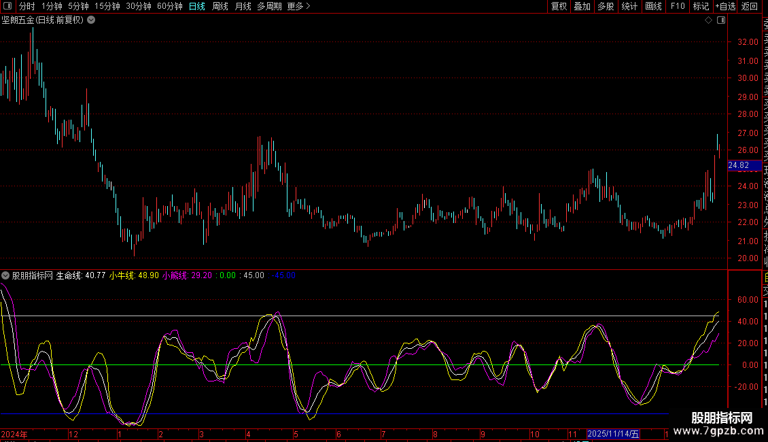This screenshot has height=442, width=768.
Task: Expand the 坚朗五金 chart title dropdown
Action: (x=91, y=20)
